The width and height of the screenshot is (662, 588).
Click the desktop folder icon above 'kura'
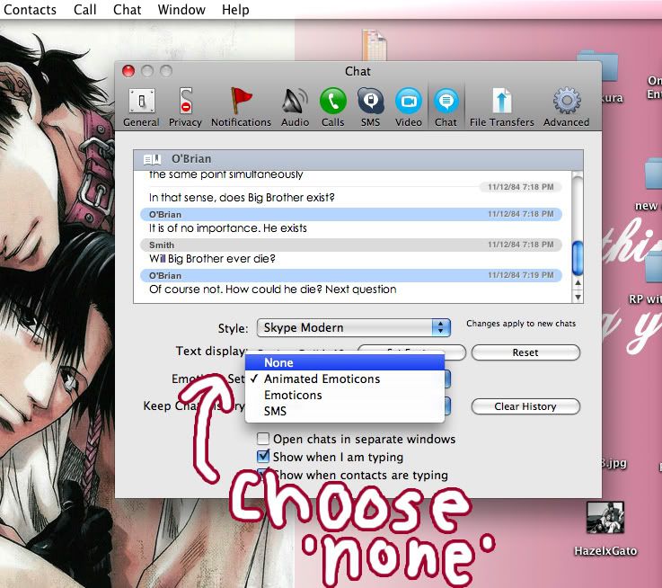coord(598,66)
